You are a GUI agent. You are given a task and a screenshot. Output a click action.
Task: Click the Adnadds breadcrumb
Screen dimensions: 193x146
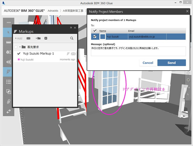tap(53, 11)
